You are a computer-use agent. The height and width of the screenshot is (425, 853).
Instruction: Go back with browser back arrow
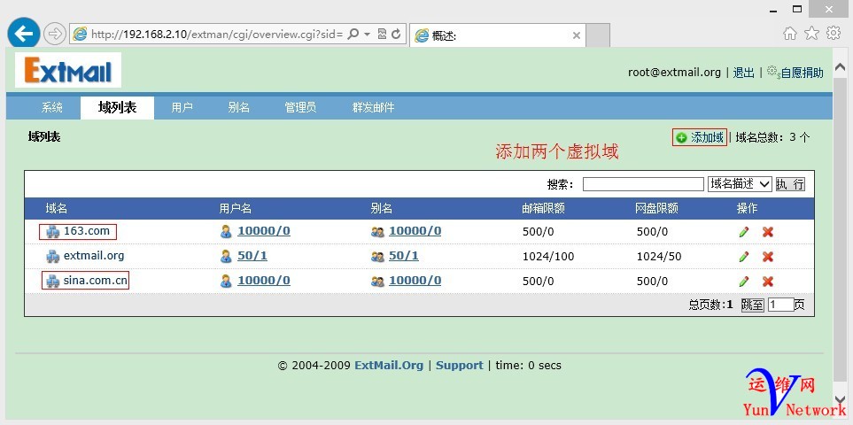pos(23,34)
